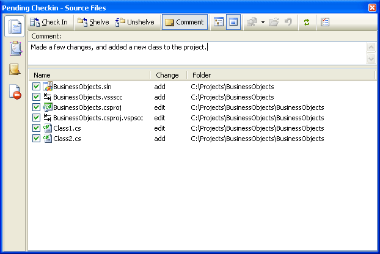Click the comment box scroll down arrow
380x254 pixels.
pos(371,59)
